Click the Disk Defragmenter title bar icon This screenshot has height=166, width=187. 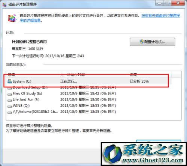point(4,5)
